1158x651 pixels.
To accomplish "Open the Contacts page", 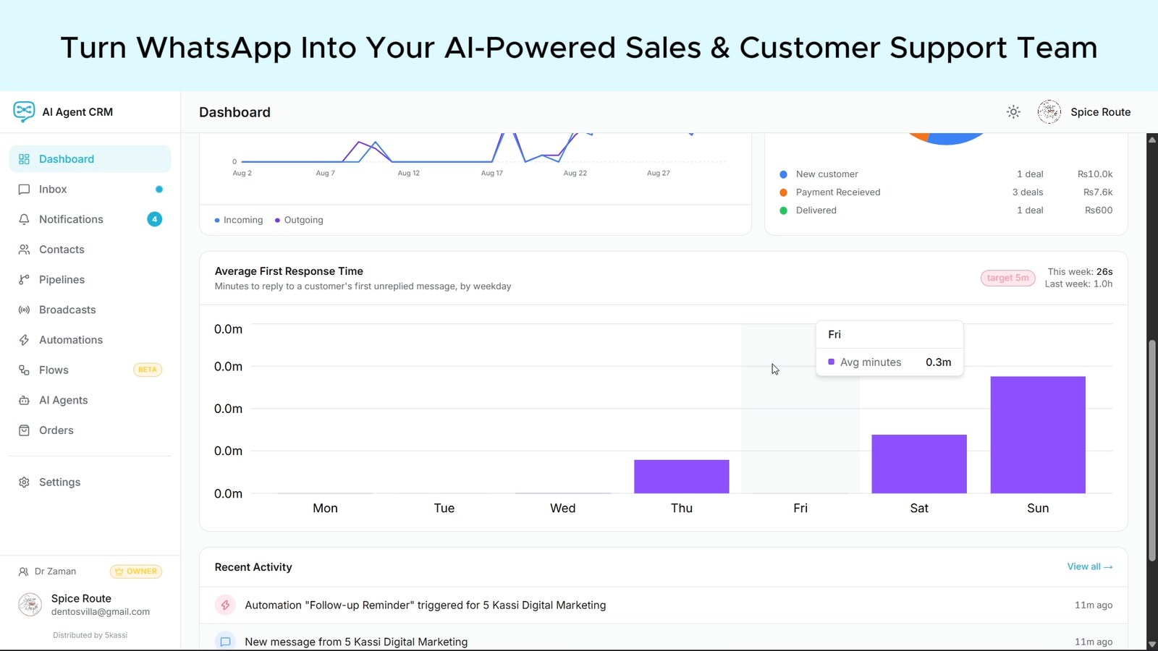I will click(90, 250).
